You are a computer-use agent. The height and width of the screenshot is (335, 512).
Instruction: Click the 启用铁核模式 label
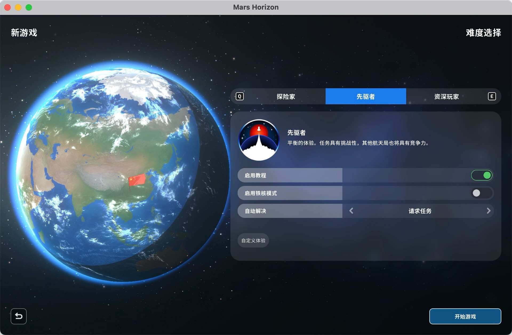click(x=261, y=193)
